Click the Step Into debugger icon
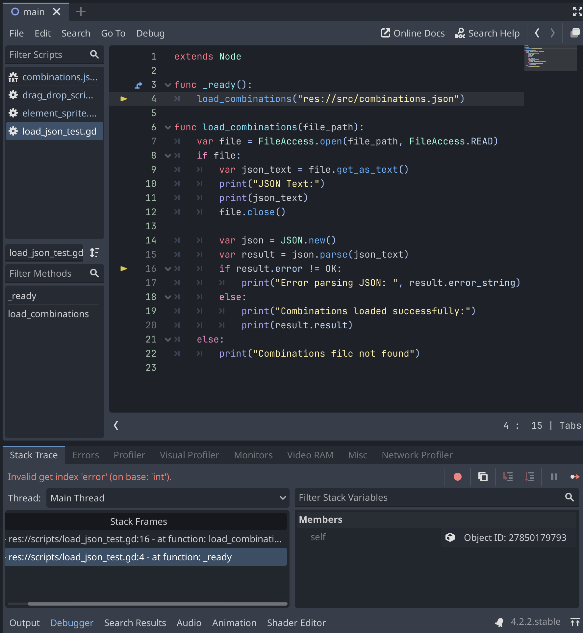This screenshot has height=633, width=583. [x=508, y=477]
